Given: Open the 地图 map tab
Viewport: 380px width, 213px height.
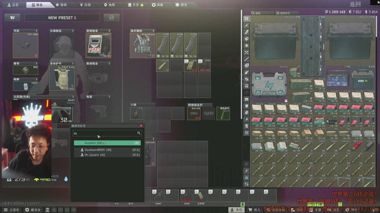Looking at the screenshot, I should tap(109, 5).
